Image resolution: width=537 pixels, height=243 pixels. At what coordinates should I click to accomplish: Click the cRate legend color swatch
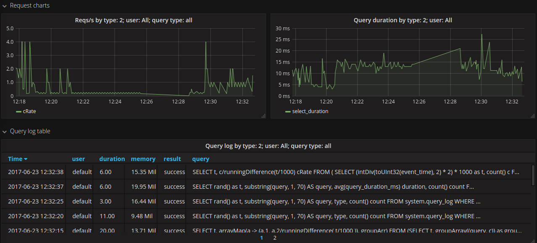pos(18,112)
